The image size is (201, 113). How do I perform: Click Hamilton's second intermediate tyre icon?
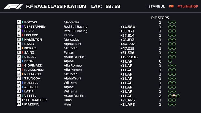[174, 40]
